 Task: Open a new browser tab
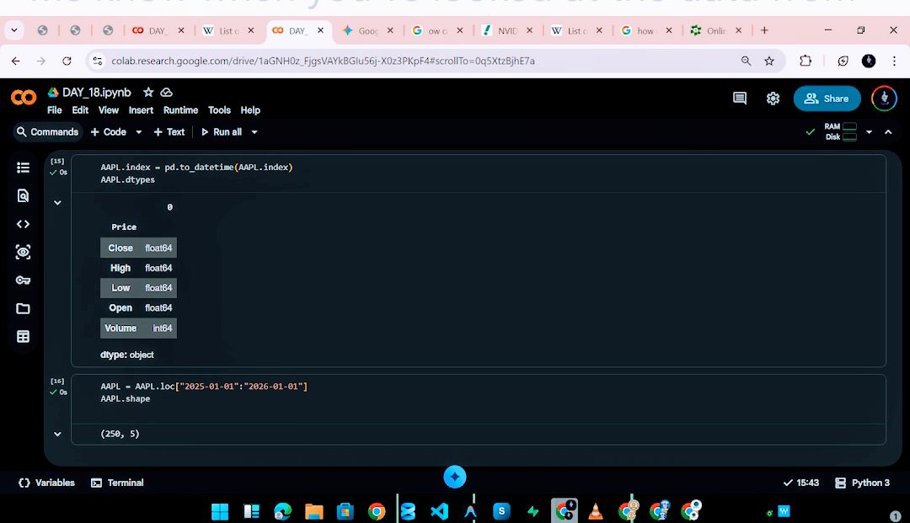764,30
